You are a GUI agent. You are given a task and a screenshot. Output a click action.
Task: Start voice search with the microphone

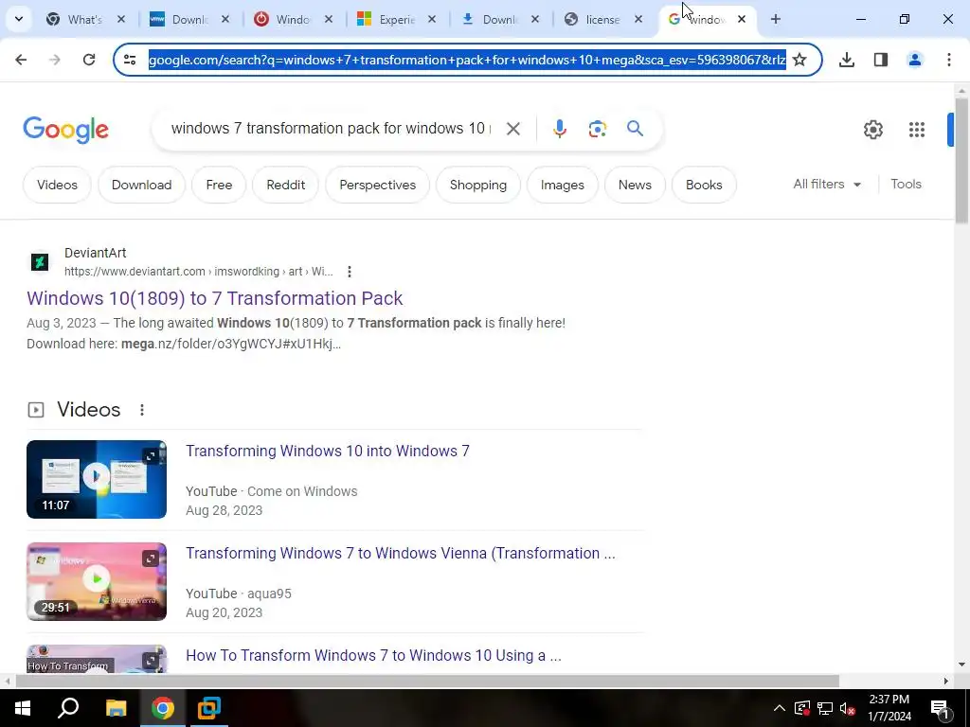[x=559, y=129]
